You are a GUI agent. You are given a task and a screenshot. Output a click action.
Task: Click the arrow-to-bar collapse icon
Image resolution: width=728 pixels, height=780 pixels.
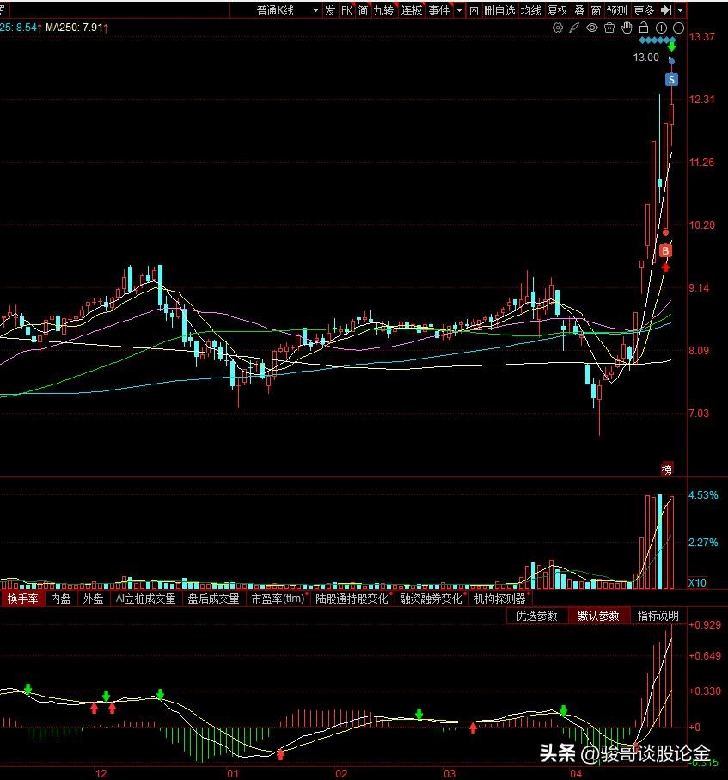[666, 10]
